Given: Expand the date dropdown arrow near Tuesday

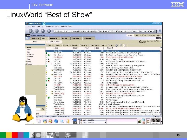Looking at the screenshot, I should 161,42.
